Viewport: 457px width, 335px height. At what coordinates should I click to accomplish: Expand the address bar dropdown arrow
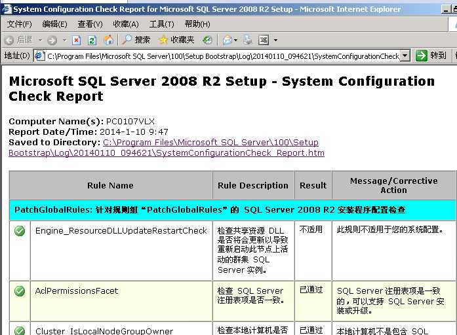405,56
